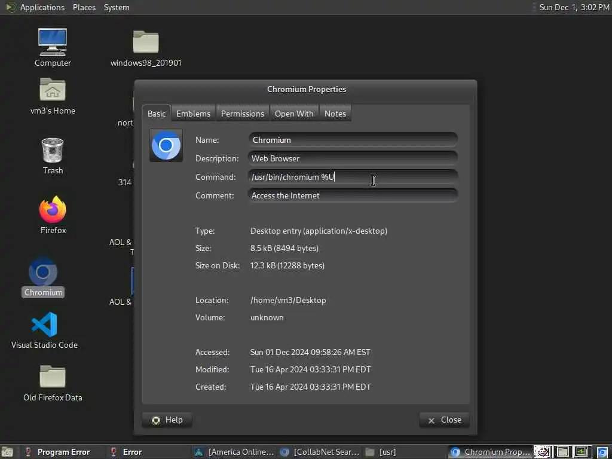Select the Trash desktop icon
This screenshot has height=459, width=612.
tap(53, 150)
